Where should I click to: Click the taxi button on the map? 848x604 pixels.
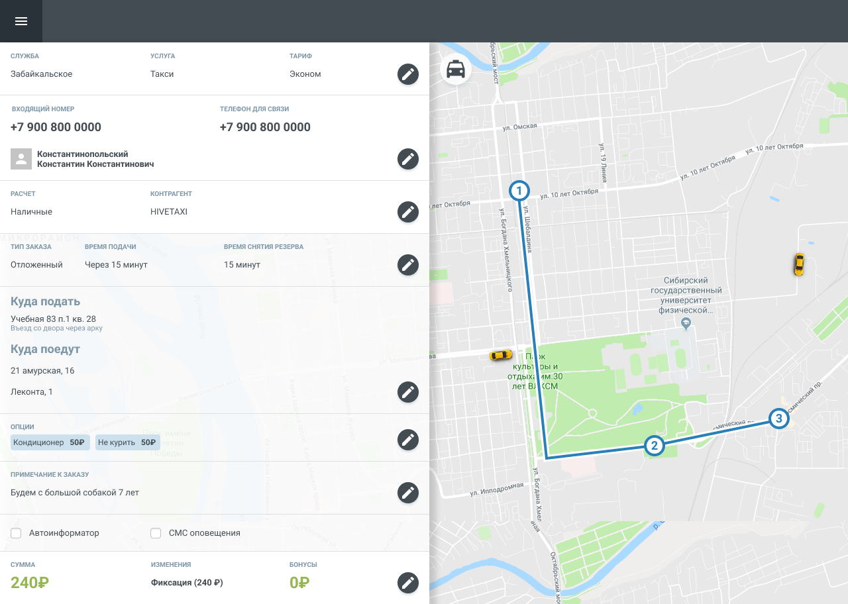pos(456,69)
